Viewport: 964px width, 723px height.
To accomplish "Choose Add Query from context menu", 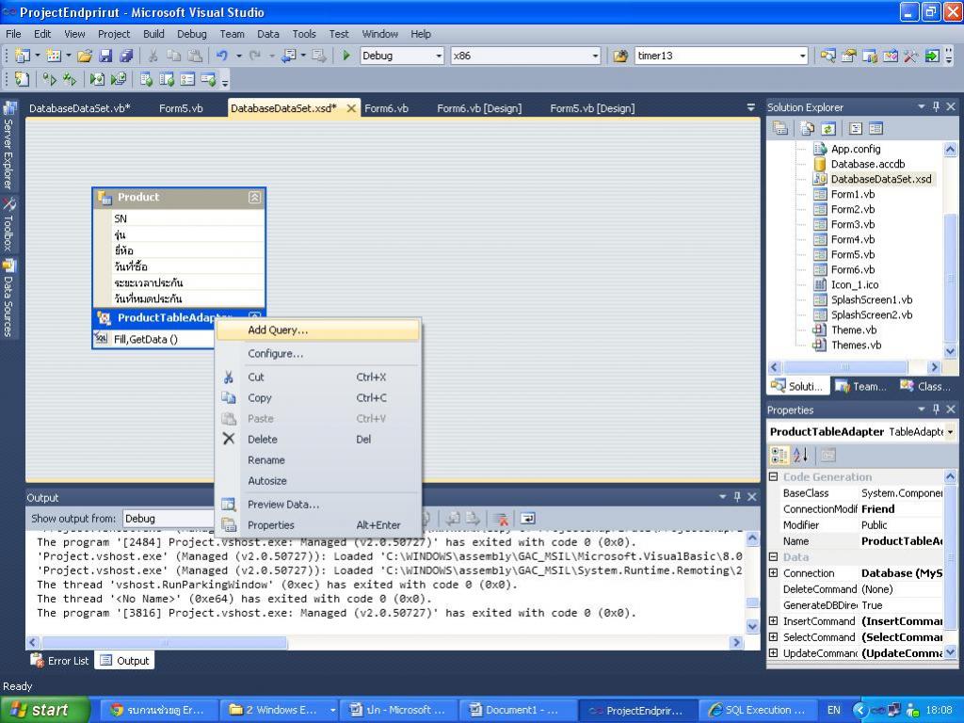I will tap(278, 330).
